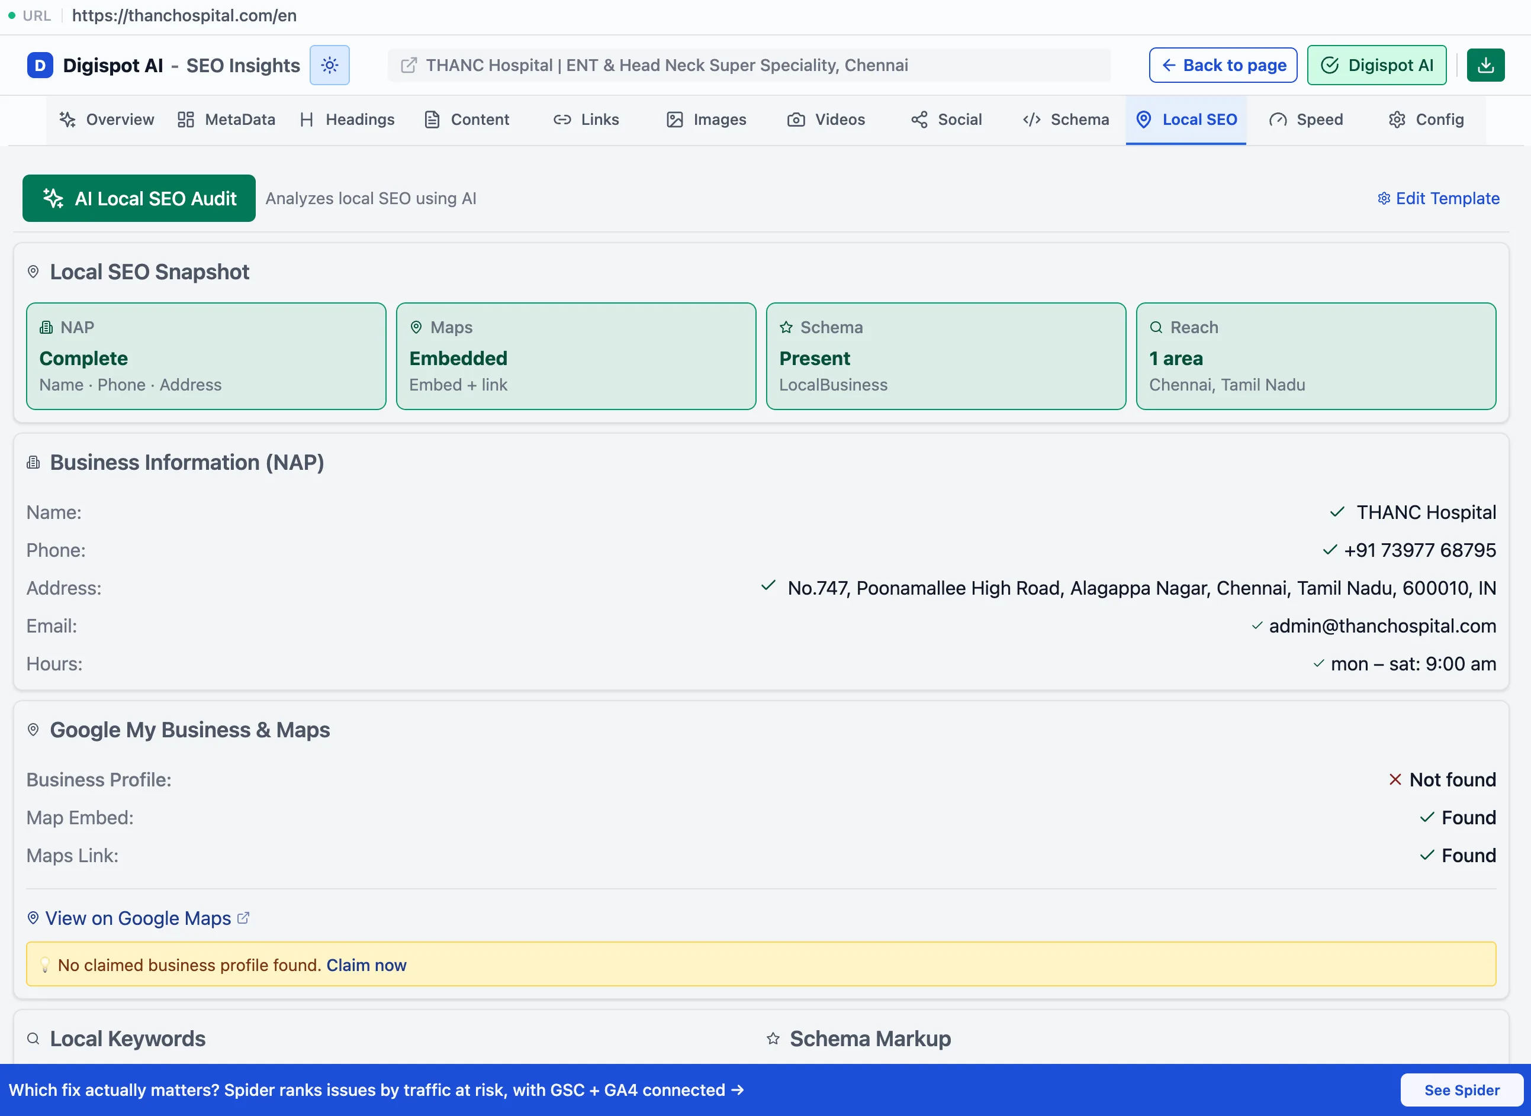Run the AI Local SEO Audit
Viewport: 1531px width, 1116px height.
139,199
